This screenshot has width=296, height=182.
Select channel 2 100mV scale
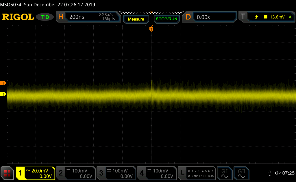click(80, 171)
